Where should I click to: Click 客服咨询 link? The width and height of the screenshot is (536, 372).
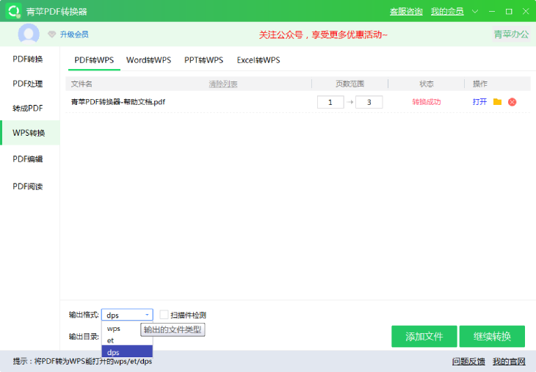coord(406,12)
